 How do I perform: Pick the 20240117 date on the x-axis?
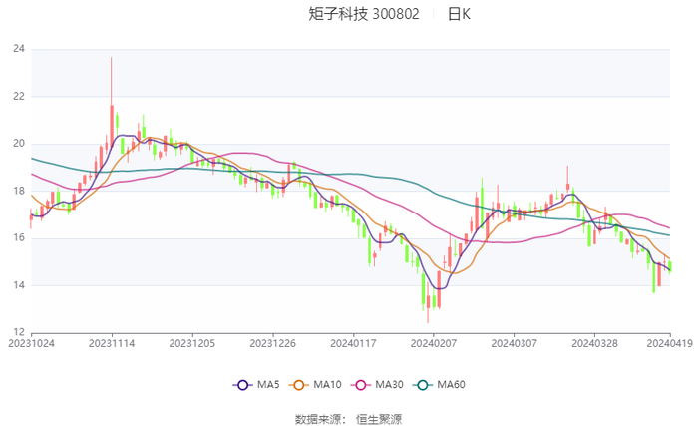tap(352, 343)
